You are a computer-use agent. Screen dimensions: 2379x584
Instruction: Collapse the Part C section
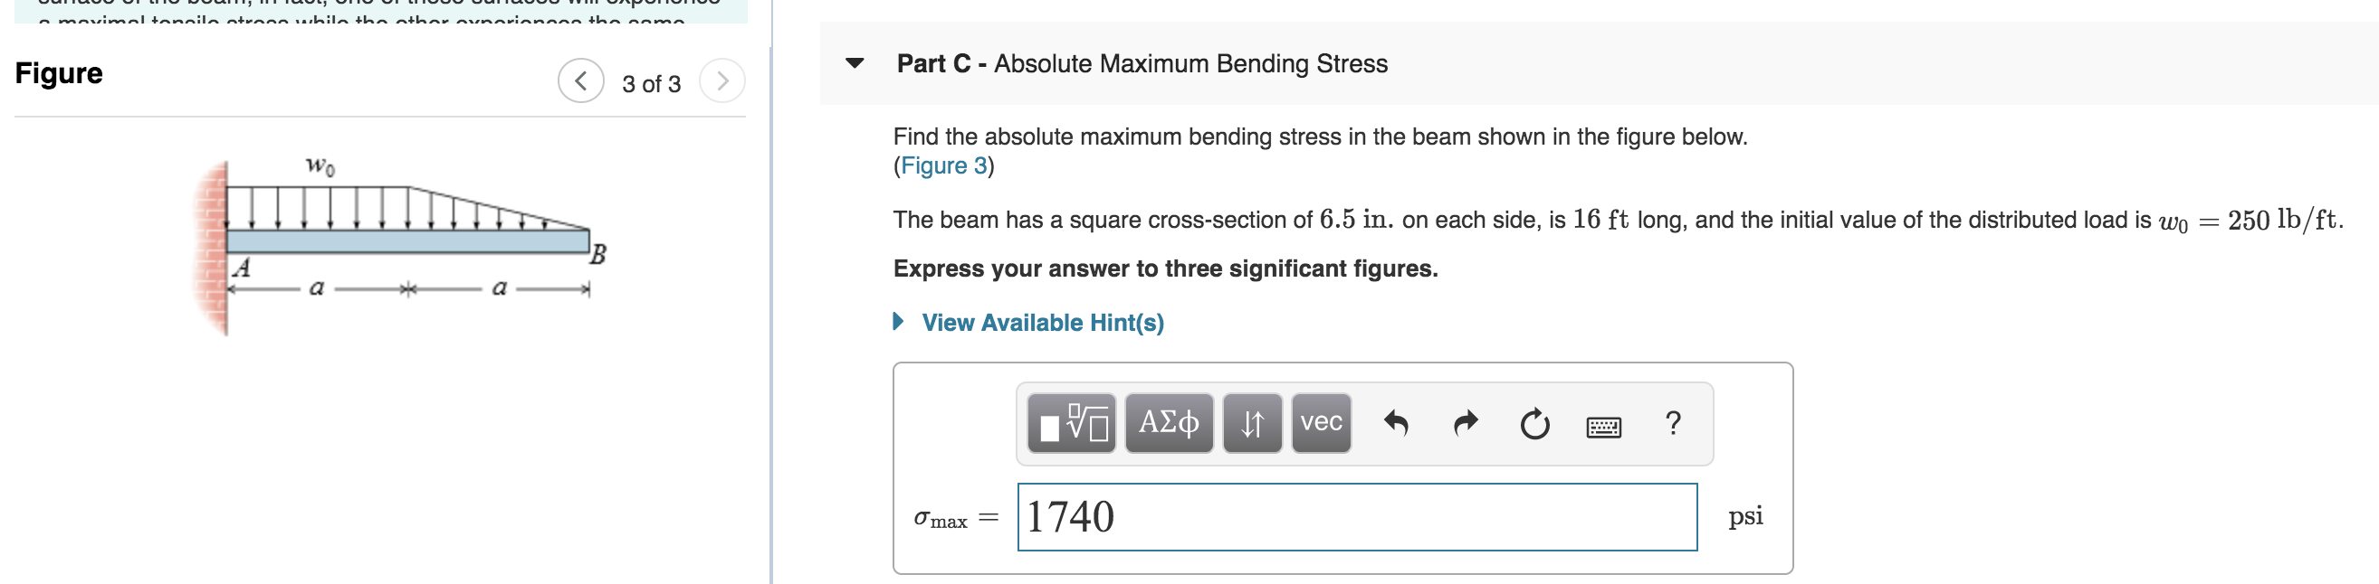(x=856, y=63)
